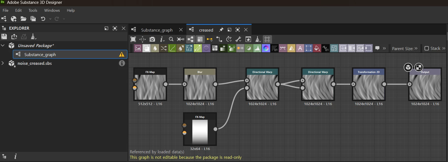The width and height of the screenshot is (448, 162).
Task: Click the magnifier search icon in graph toolbar
Action: tap(171, 39)
